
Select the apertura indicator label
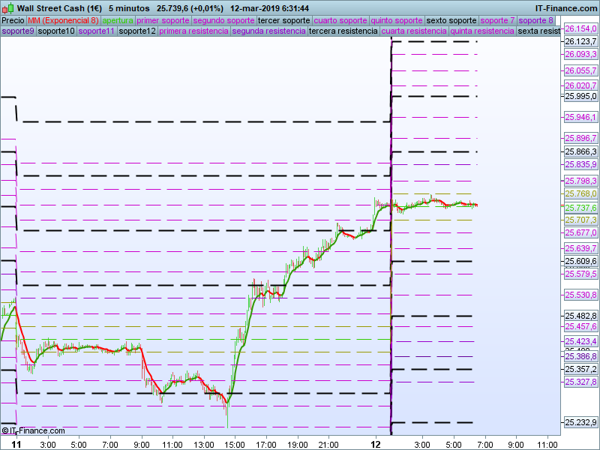coord(118,20)
